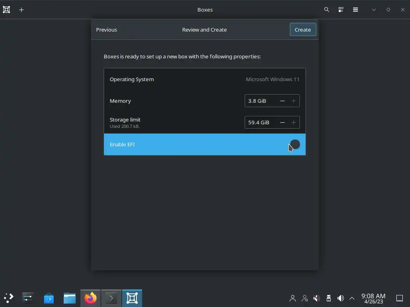Click Show Desktop button in taskbar
Viewport: 410px width, 307px height.
(400, 298)
